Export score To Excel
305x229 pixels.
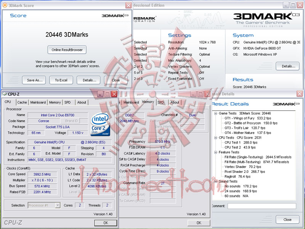click(61, 80)
